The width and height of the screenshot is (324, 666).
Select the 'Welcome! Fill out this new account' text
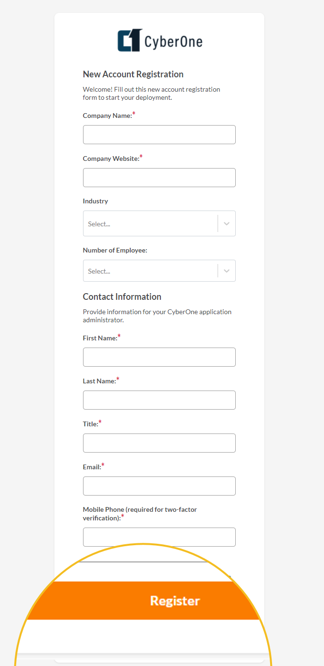[152, 93]
